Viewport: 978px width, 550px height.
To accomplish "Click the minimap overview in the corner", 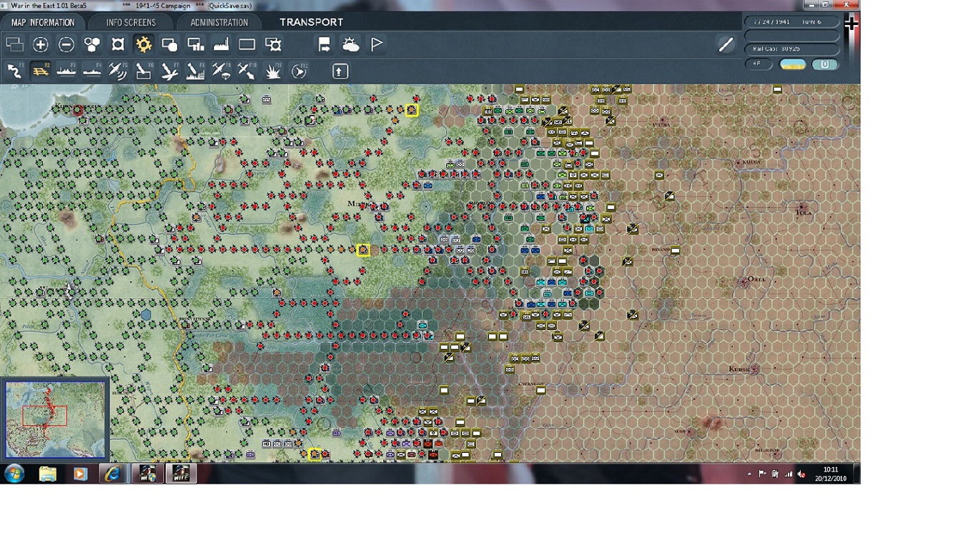I will click(55, 419).
